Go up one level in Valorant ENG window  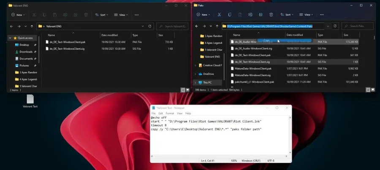(32, 27)
